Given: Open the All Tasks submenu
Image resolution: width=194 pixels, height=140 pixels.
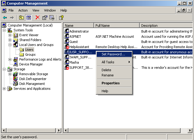Looking at the screenshot, I should [114, 62].
